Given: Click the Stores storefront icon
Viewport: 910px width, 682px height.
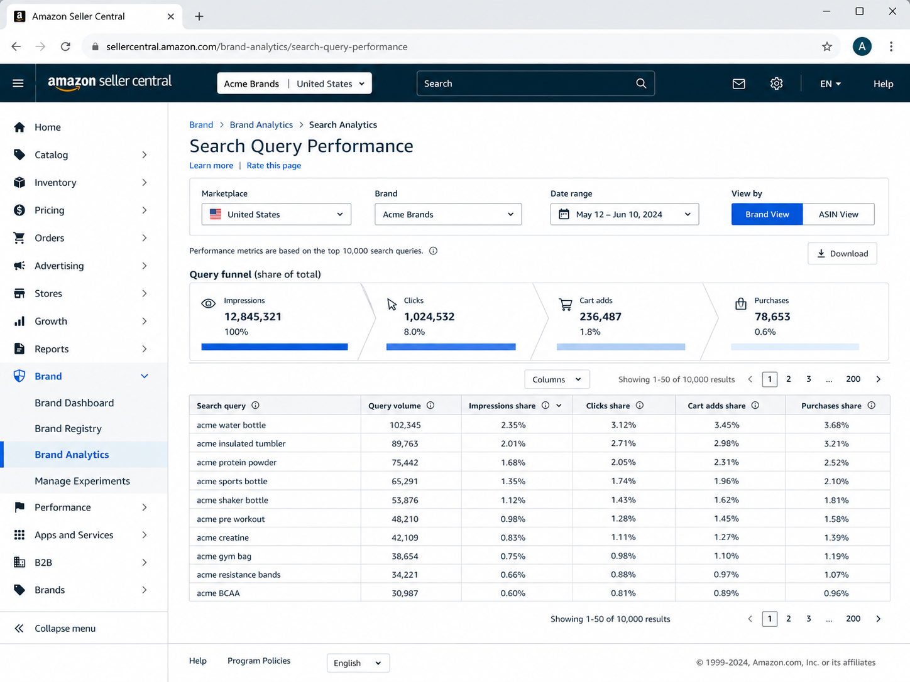Looking at the screenshot, I should pyautogui.click(x=19, y=293).
